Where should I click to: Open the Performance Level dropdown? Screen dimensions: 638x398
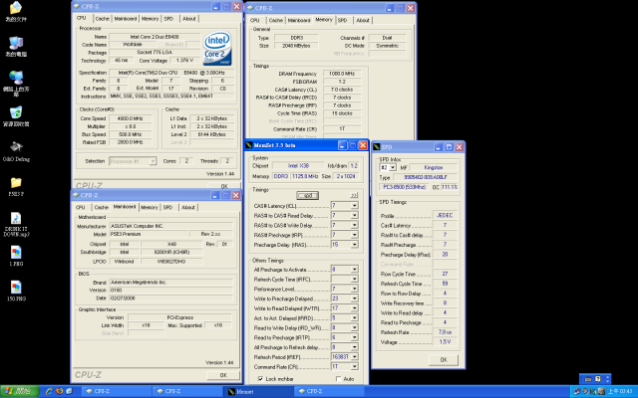[354, 289]
